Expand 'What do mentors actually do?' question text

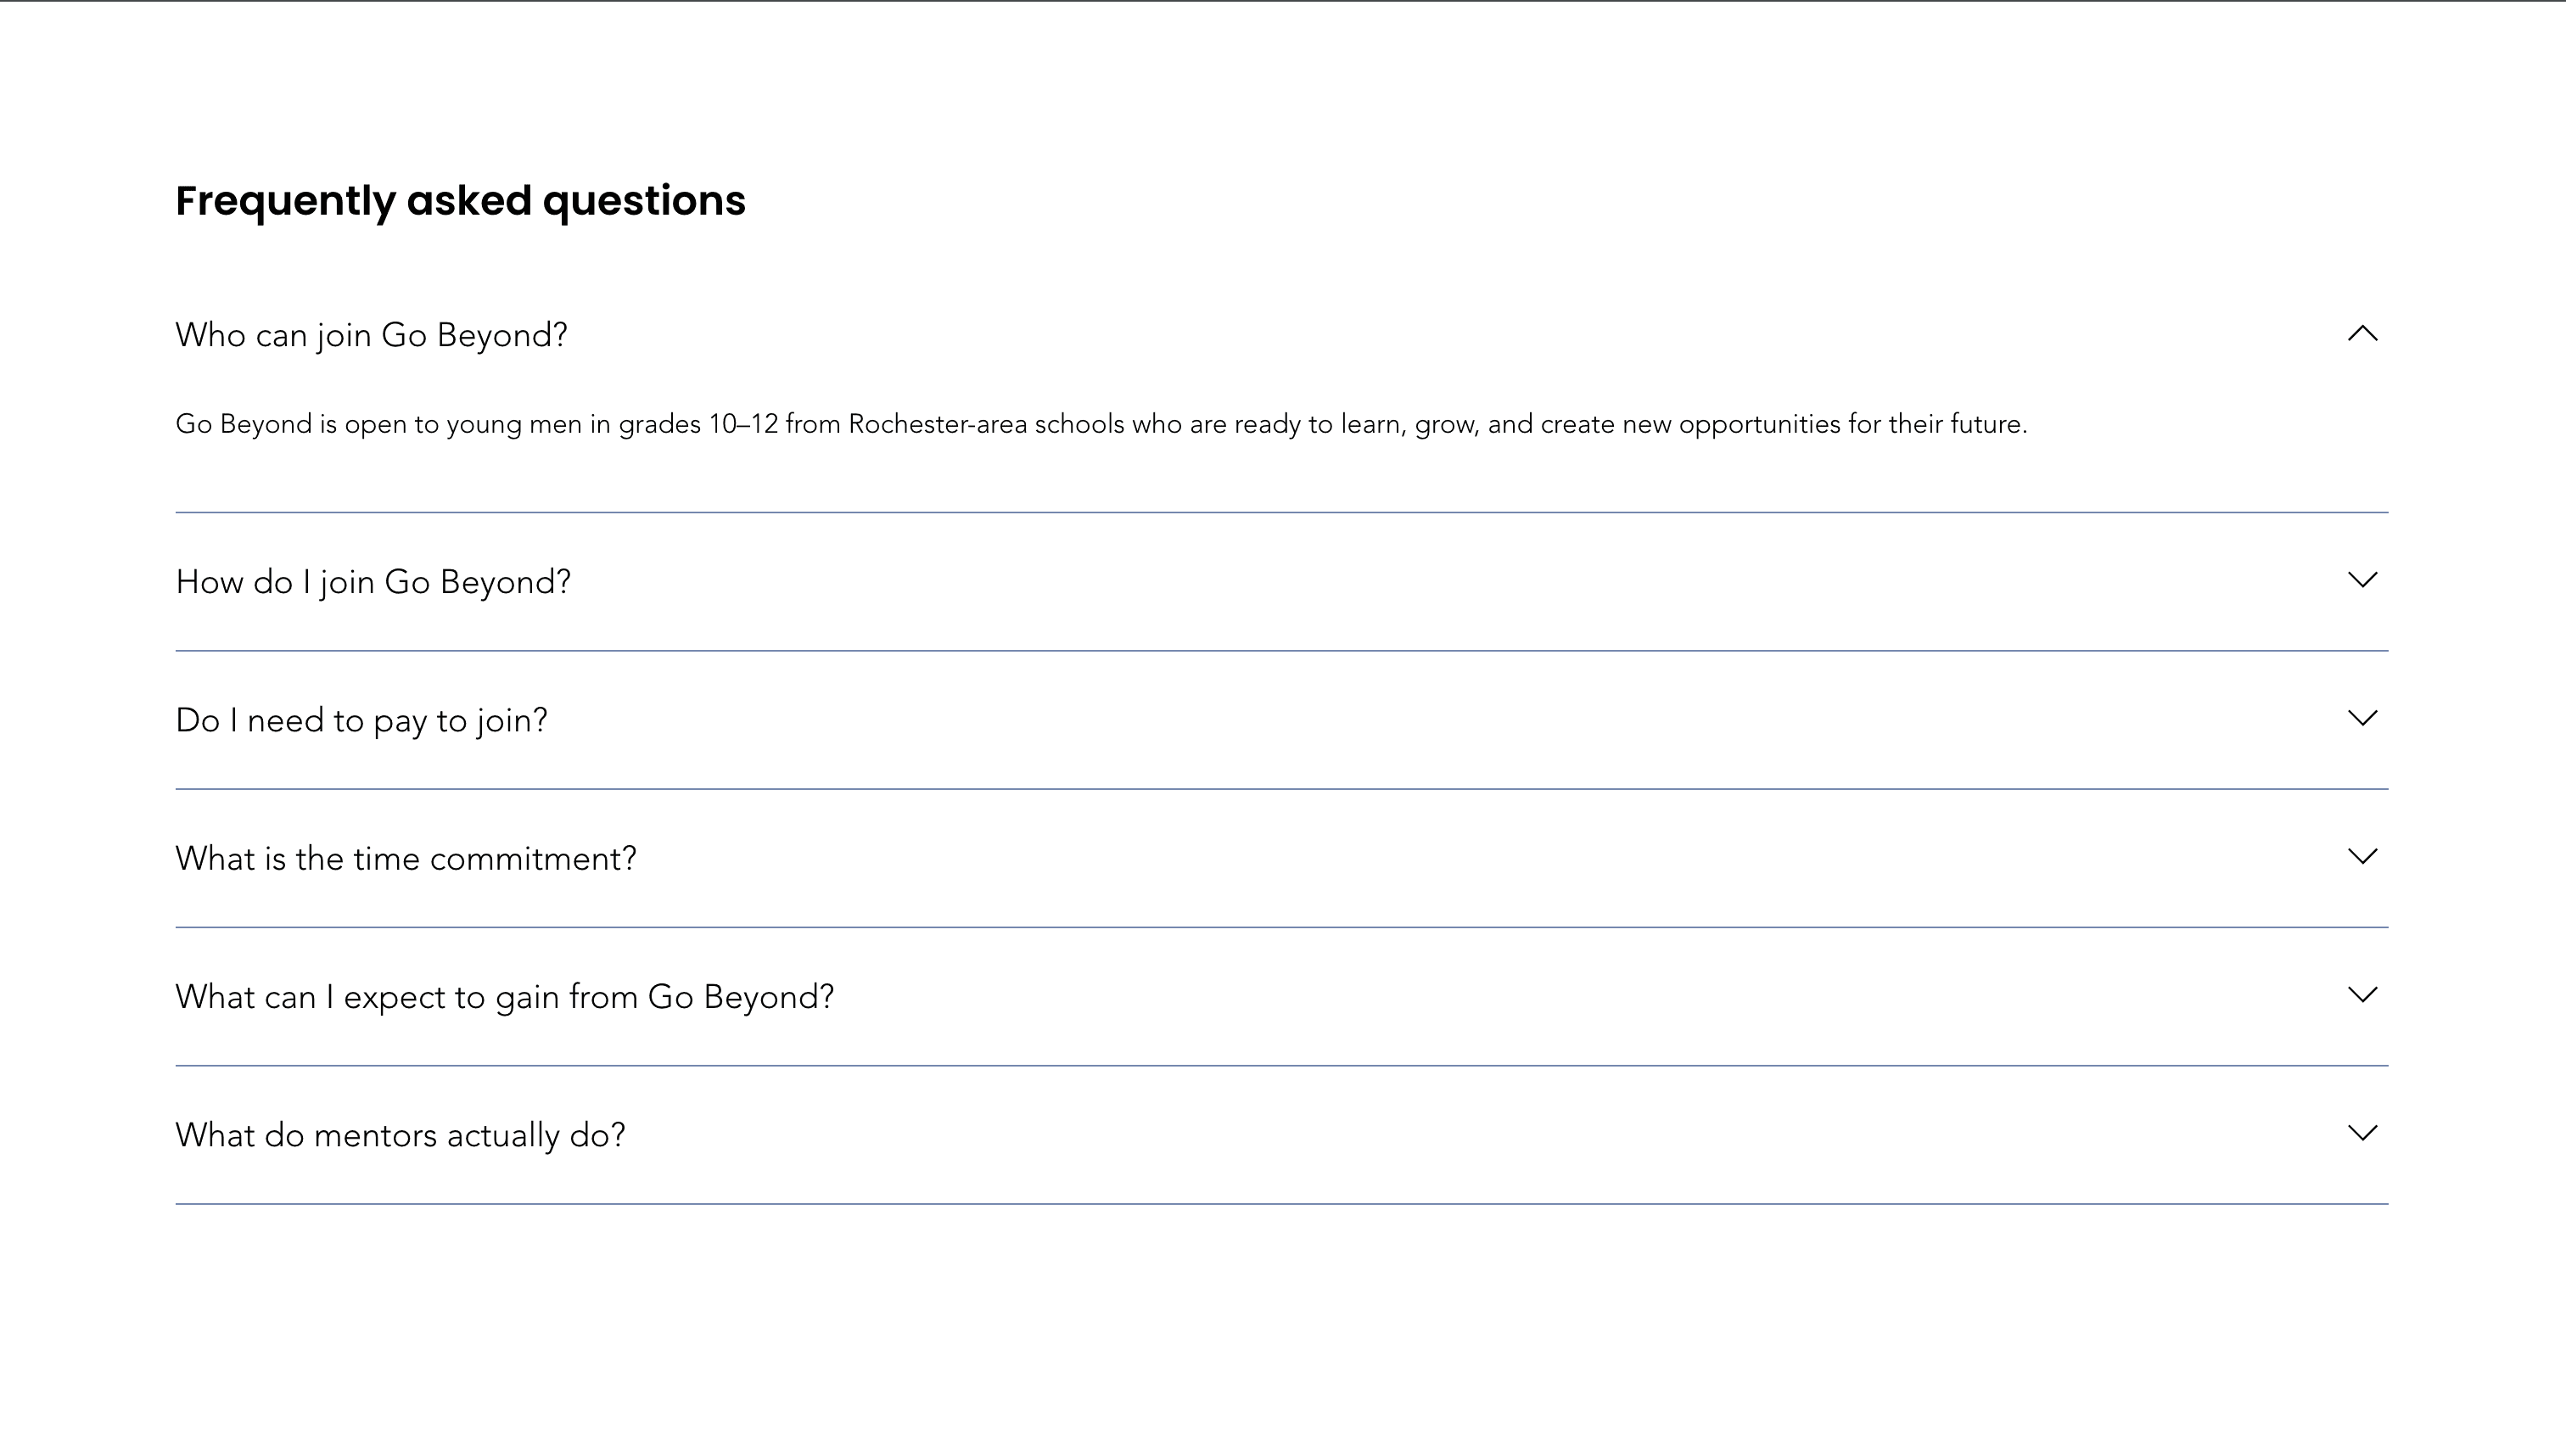(400, 1135)
